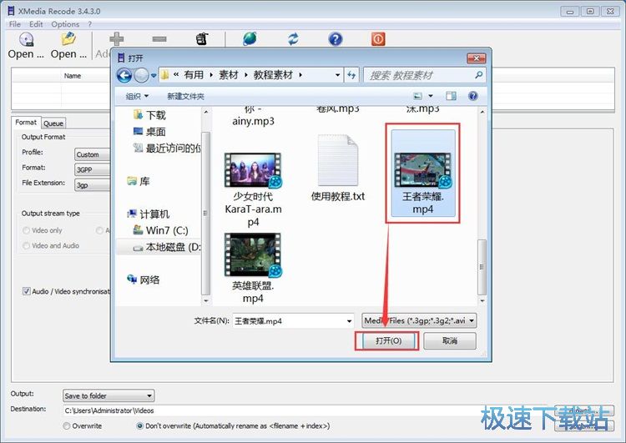Select the Video and Audio radio button

pos(27,245)
